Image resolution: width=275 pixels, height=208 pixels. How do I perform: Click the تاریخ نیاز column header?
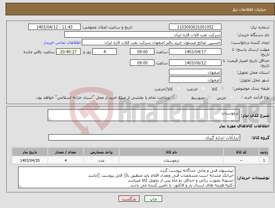pyautogui.click(x=30, y=152)
